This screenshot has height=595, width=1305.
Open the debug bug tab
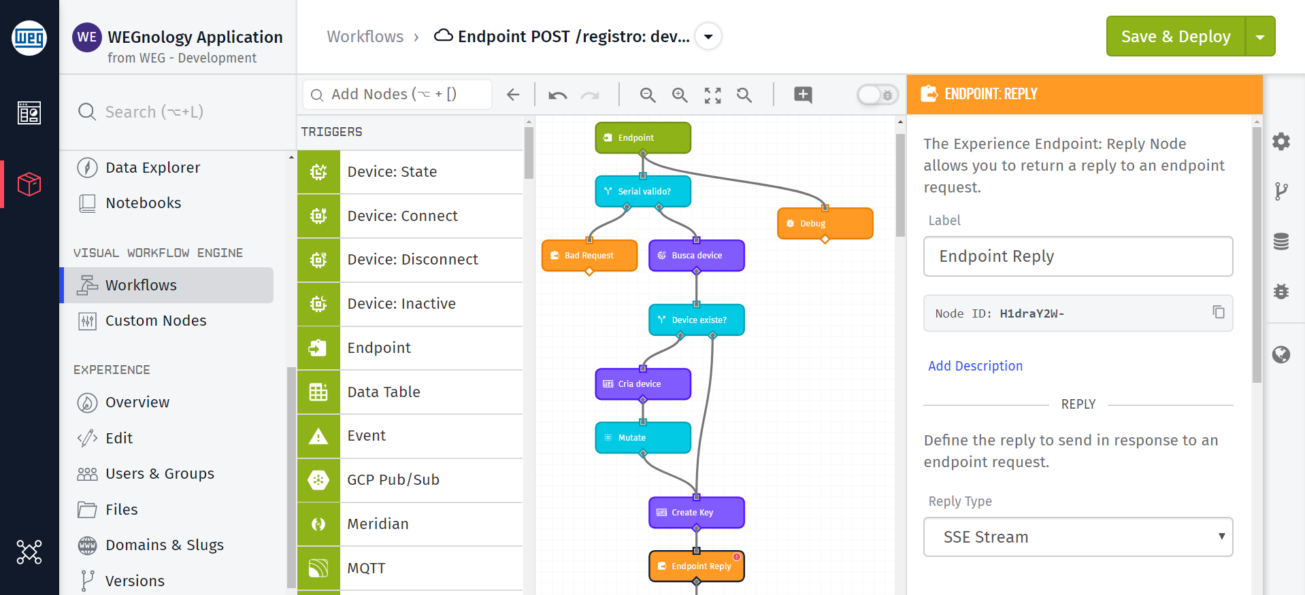click(x=1281, y=291)
